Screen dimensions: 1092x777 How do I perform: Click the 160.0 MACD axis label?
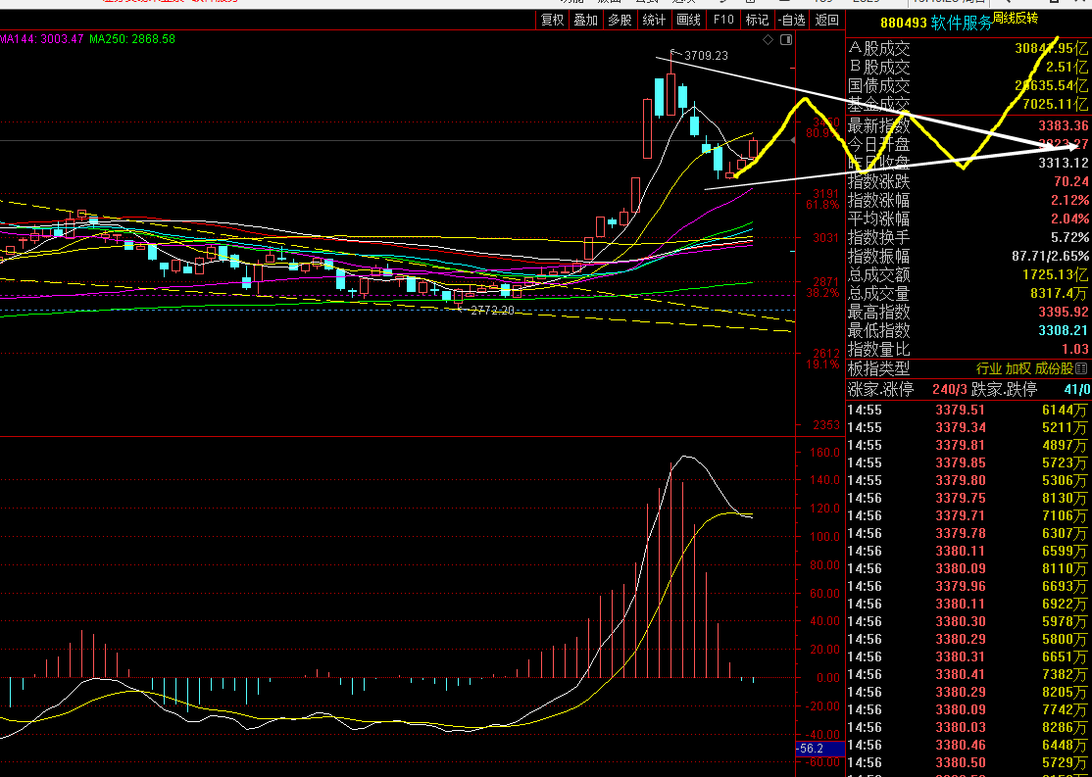coord(824,453)
